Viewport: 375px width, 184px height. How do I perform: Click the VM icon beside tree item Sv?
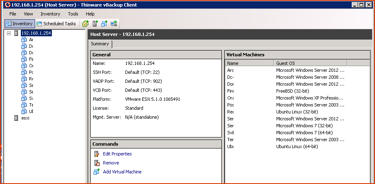24,98
